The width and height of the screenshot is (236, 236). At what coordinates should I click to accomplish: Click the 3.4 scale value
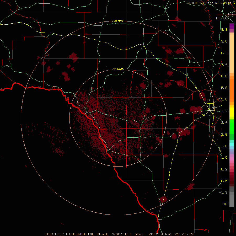224,123
